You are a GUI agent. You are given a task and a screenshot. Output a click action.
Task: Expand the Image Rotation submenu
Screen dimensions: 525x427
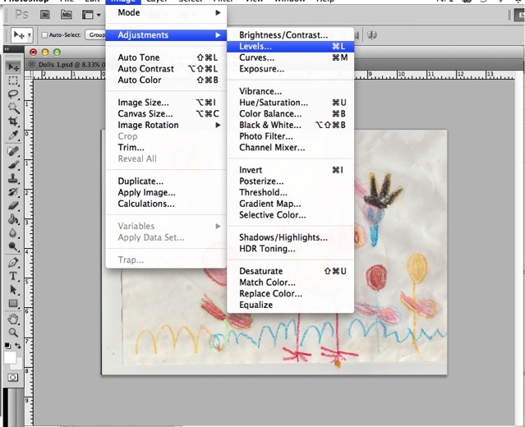(166, 125)
